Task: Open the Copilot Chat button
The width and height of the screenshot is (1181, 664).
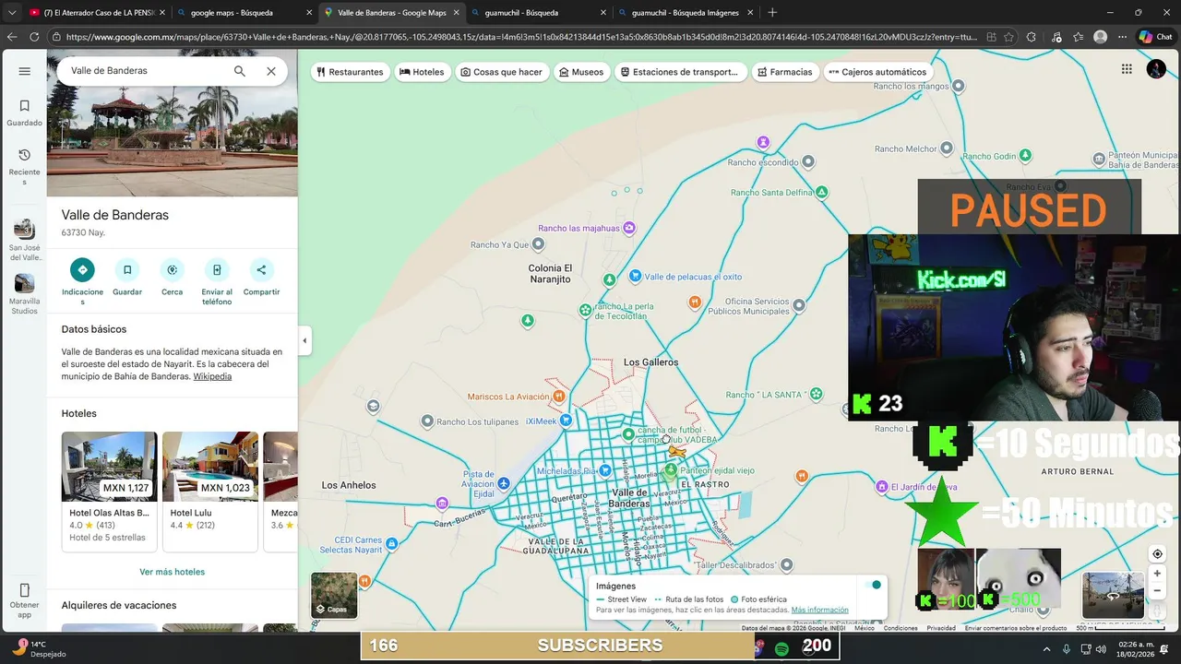Action: pyautogui.click(x=1155, y=37)
